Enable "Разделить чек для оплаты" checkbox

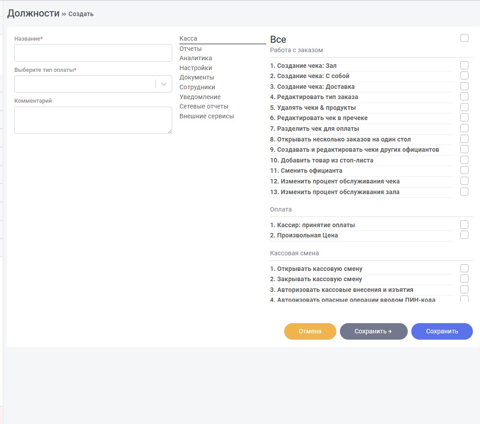point(464,129)
